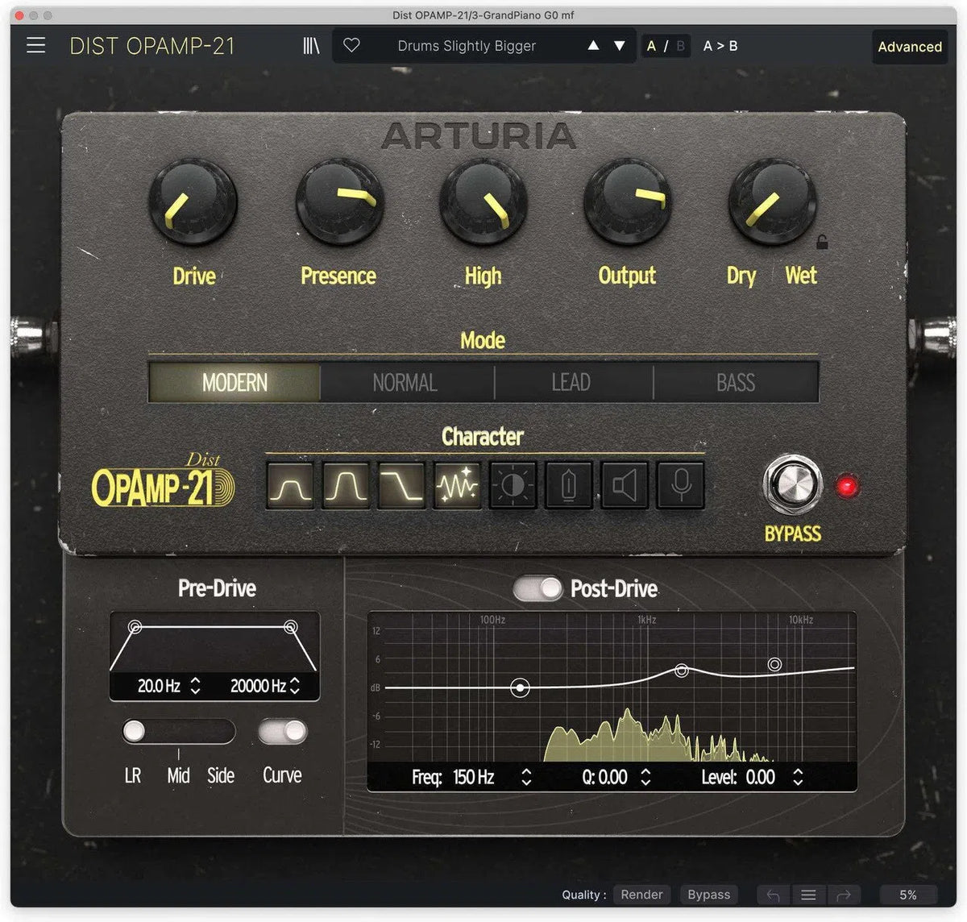
Task: Select the speaker cabinet character icon
Action: pyautogui.click(x=625, y=484)
